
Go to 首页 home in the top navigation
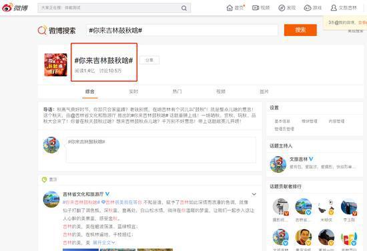236,8
